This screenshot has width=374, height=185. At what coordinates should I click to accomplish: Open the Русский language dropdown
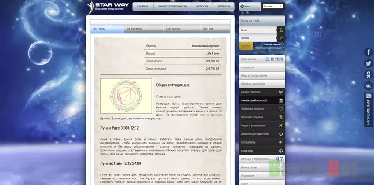(x=273, y=7)
